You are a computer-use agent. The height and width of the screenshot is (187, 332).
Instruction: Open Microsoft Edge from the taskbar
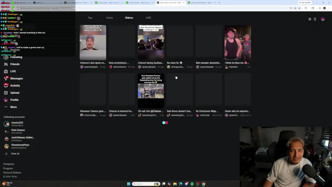(x=181, y=184)
